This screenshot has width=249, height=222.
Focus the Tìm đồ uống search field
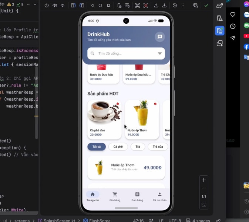[126, 54]
